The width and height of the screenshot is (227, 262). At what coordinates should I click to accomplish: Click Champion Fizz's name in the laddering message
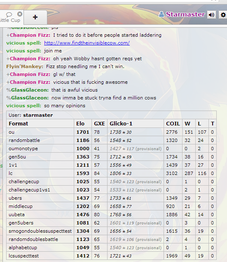click(x=30, y=35)
